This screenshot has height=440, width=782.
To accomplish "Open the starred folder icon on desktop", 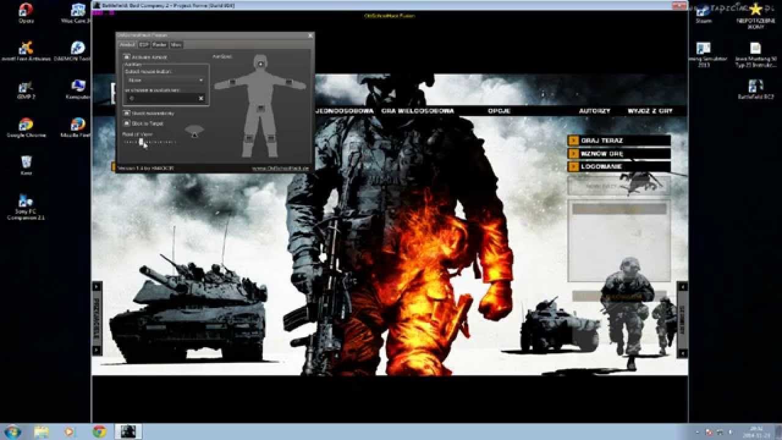I will (756, 15).
